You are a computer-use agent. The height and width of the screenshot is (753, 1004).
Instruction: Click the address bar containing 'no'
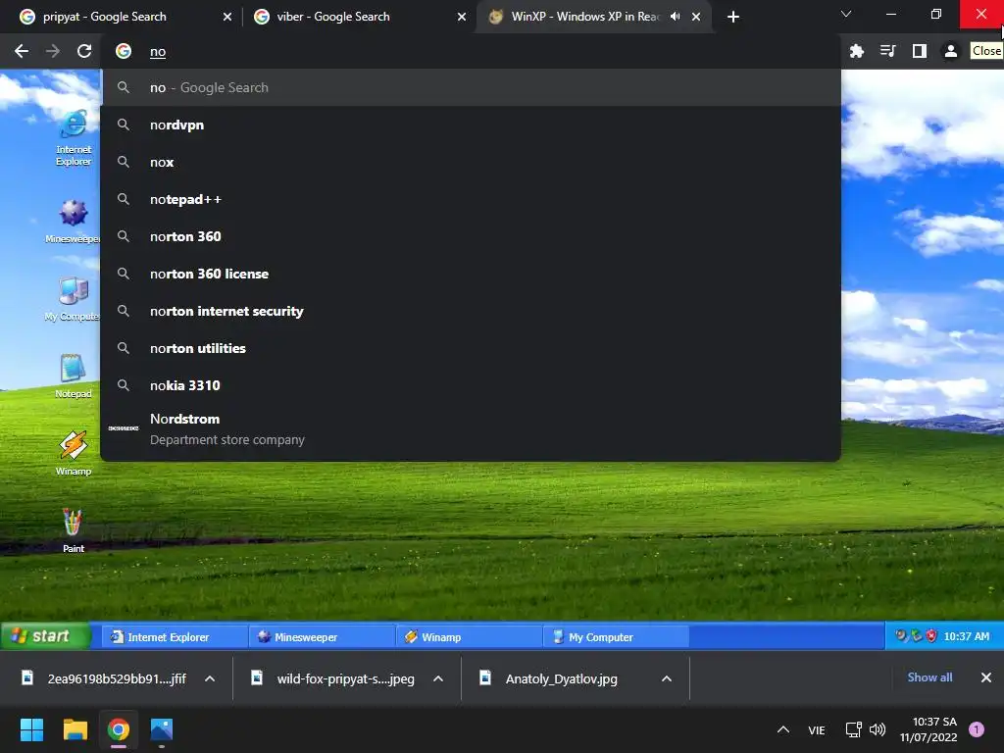click(471, 51)
